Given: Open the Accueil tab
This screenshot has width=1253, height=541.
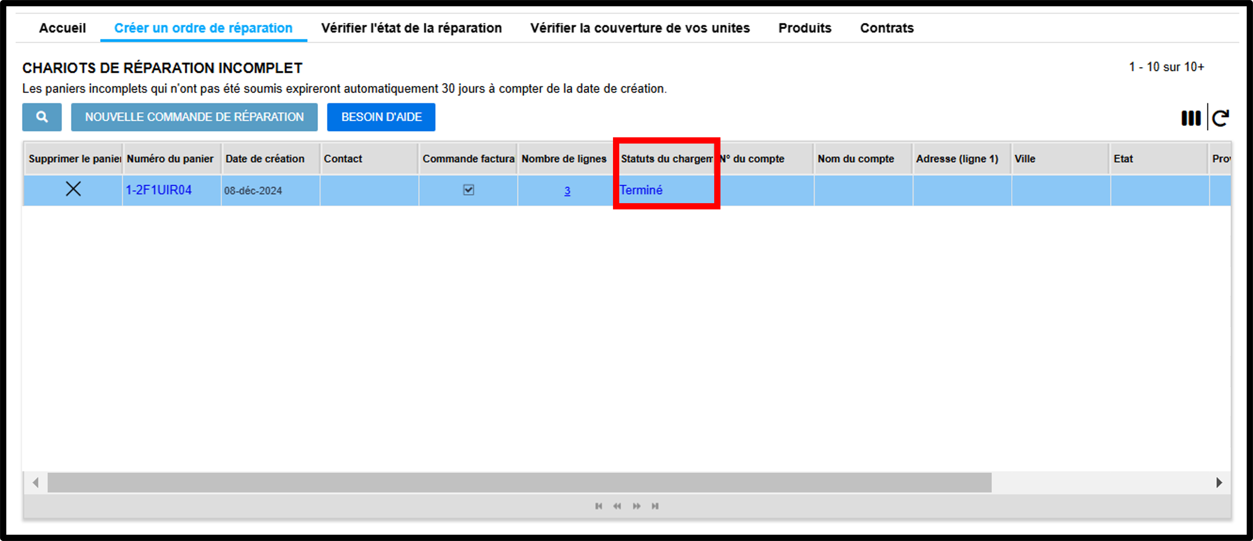Looking at the screenshot, I should [62, 28].
